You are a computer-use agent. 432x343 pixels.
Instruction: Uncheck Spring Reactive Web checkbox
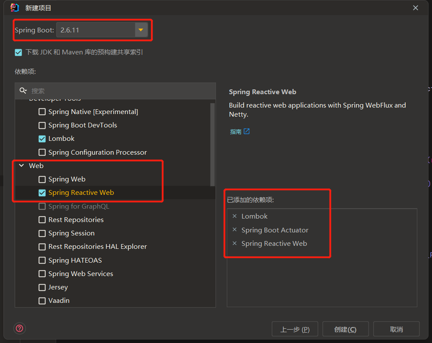tap(42, 193)
